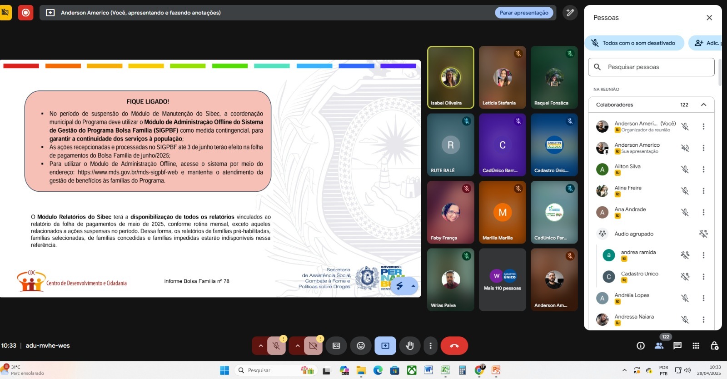Screen dimensions: 727x379
Task: Click the red hang up call button
Action: [x=454, y=346]
